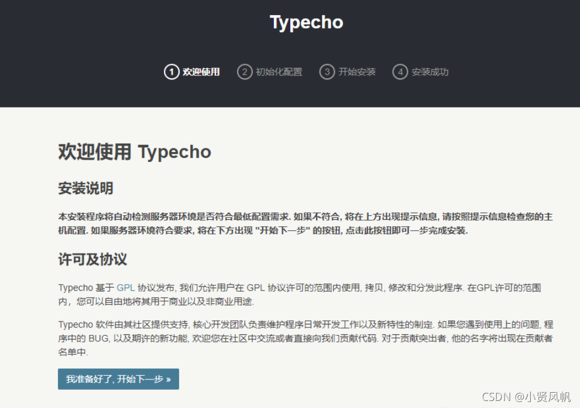Viewport: 580px width, 408px height.
Task: Open the GPL license link
Action: 125,288
